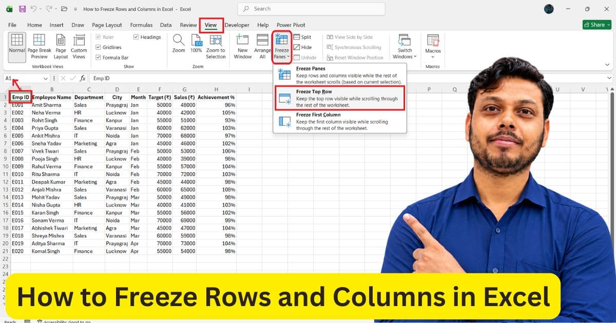Choose Freeze Panes option in menu

[x=340, y=75]
